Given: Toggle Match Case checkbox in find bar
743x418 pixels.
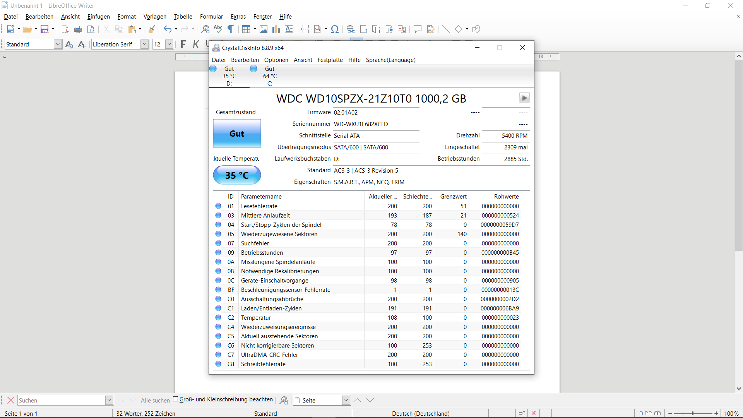Looking at the screenshot, I should pos(175,399).
